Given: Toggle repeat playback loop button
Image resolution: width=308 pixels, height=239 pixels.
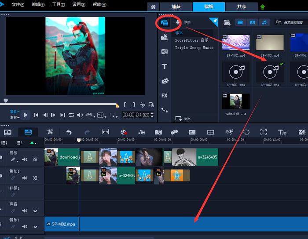Looking at the screenshot, I should coord(71,115).
